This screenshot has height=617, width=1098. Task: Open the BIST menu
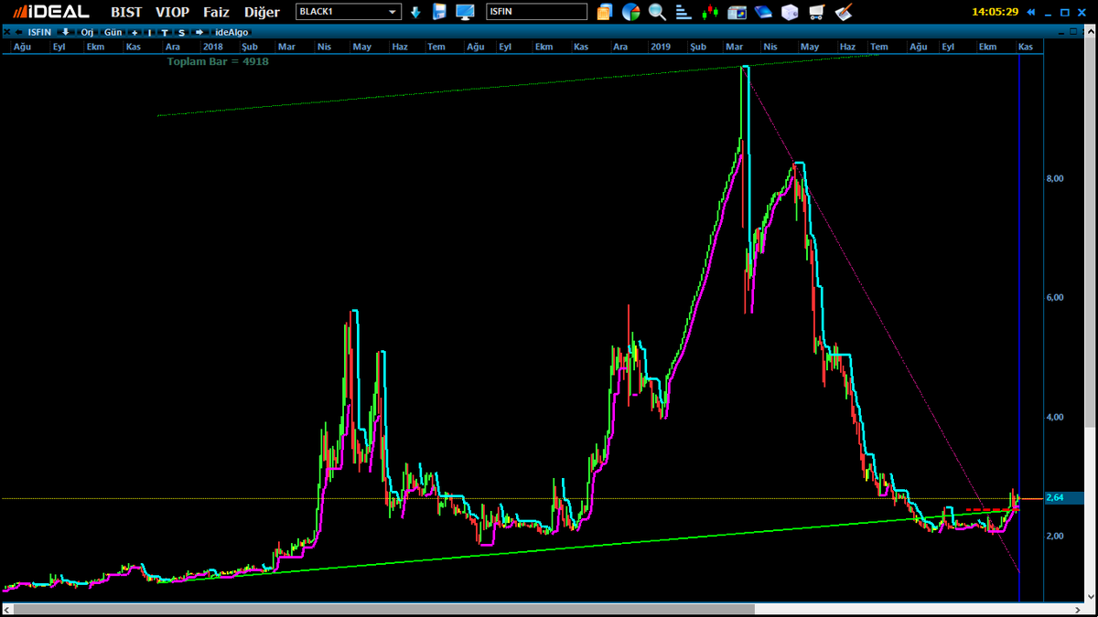[x=126, y=12]
